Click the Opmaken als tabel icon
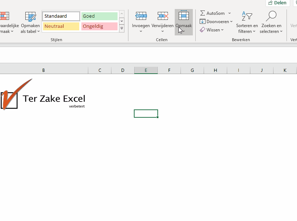The image size is (297, 221). [x=30, y=17]
